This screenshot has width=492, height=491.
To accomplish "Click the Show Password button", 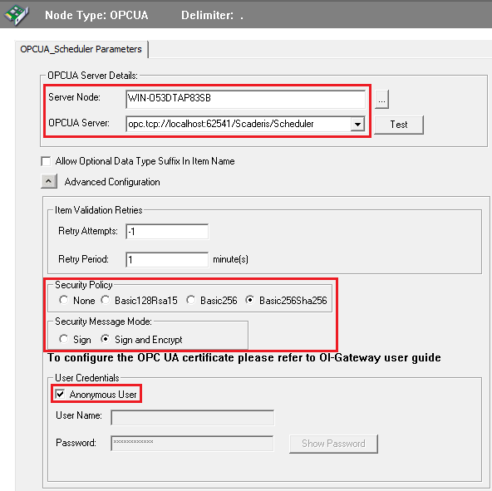I will pos(333,444).
